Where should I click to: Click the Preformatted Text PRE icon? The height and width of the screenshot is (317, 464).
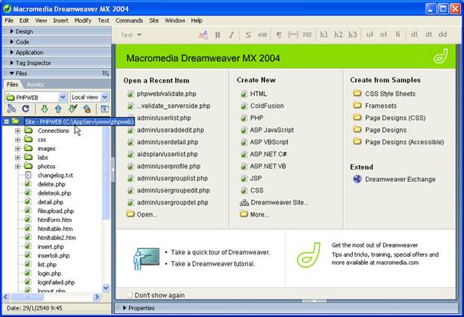(x=308, y=35)
